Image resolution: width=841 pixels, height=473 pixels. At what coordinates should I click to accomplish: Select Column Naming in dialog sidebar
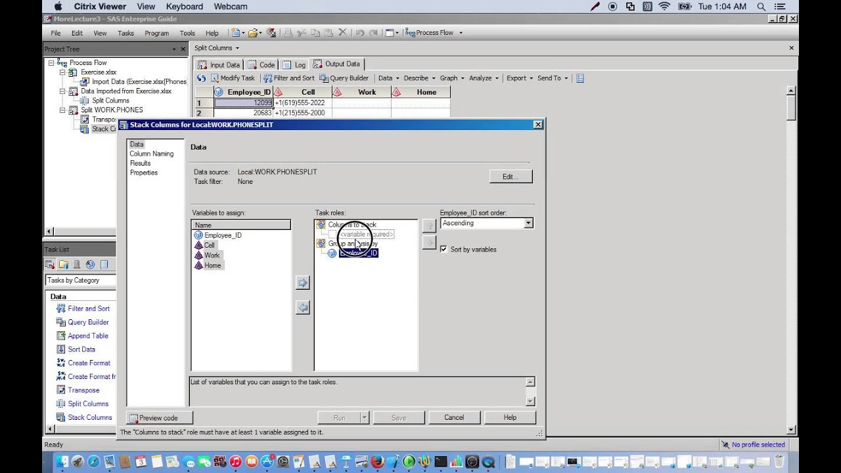[x=152, y=154]
